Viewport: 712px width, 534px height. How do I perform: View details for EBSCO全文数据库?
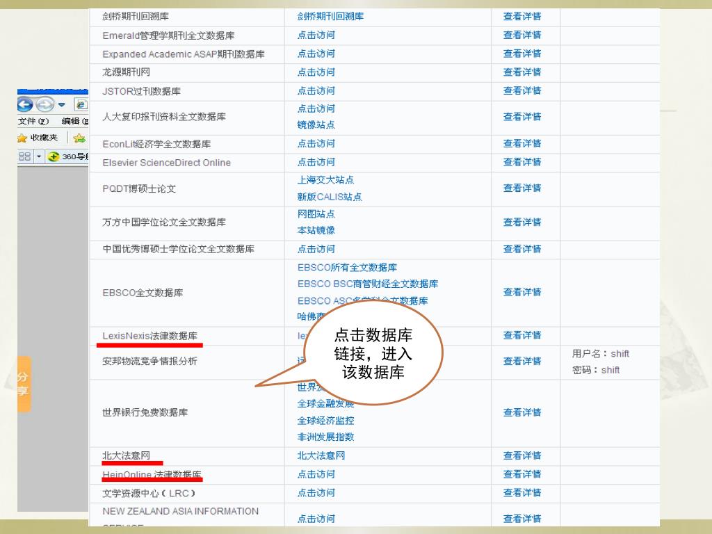[x=522, y=292]
